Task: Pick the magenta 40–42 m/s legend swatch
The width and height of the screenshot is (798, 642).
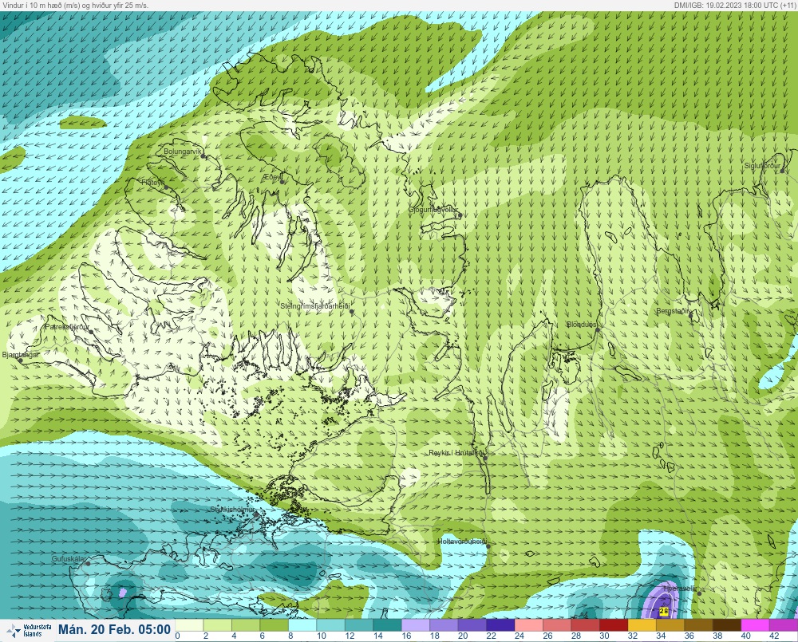Action: tap(755, 624)
